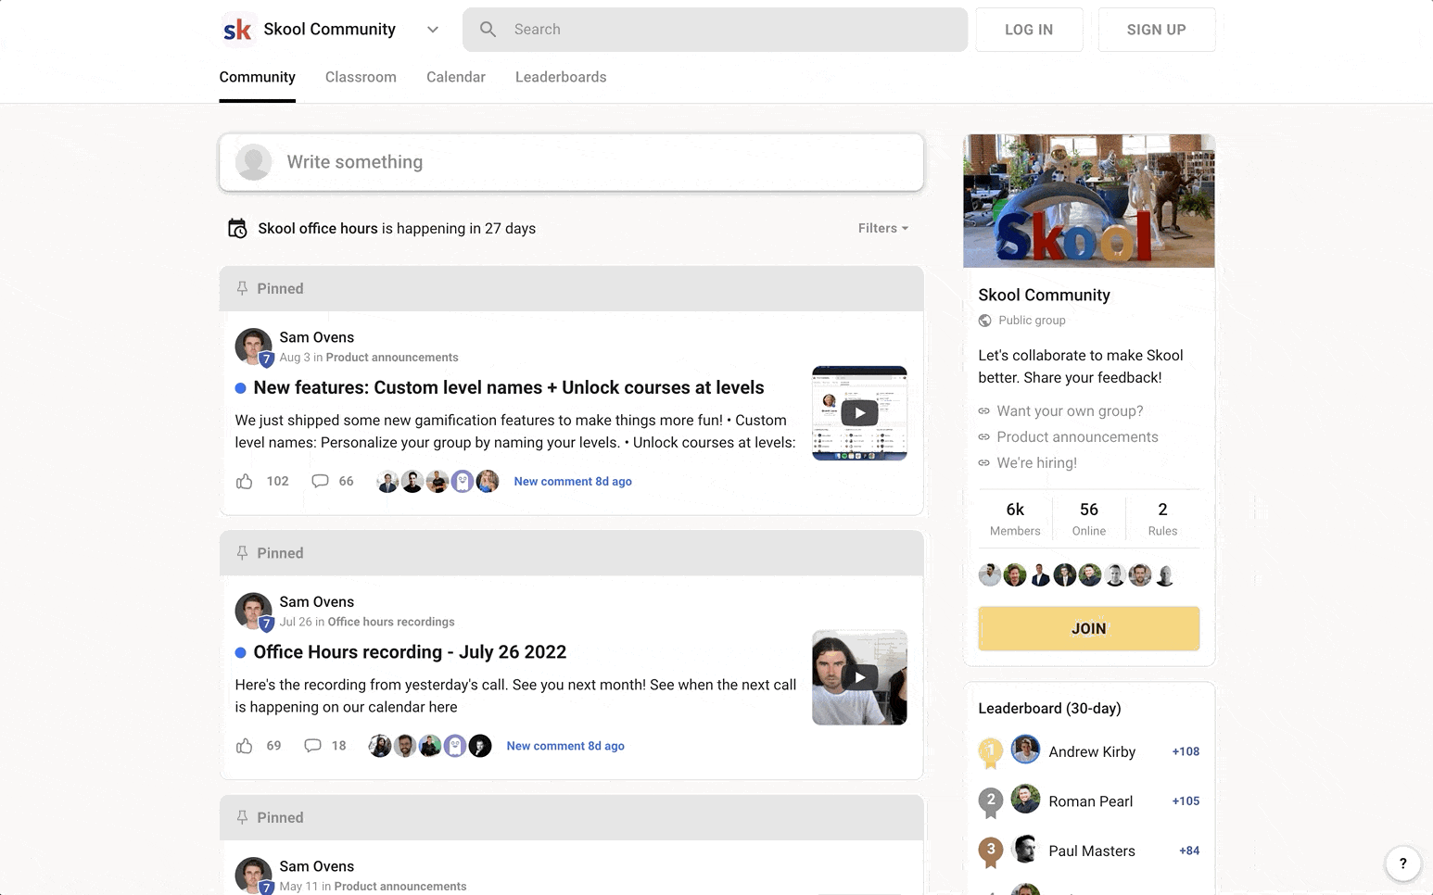Click the Write something post field
The image size is (1433, 895).
pyautogui.click(x=571, y=162)
